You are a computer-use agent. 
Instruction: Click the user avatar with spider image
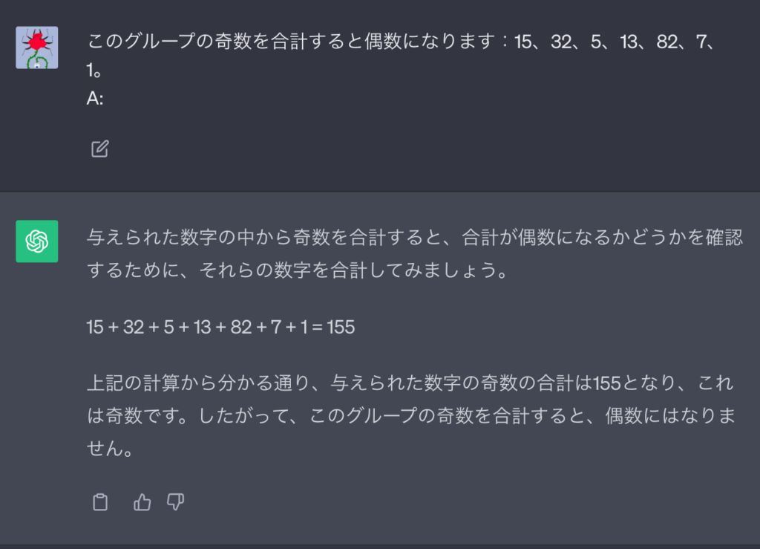pyautogui.click(x=36, y=46)
